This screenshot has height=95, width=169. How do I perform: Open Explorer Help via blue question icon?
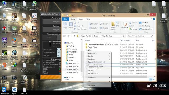(154, 19)
